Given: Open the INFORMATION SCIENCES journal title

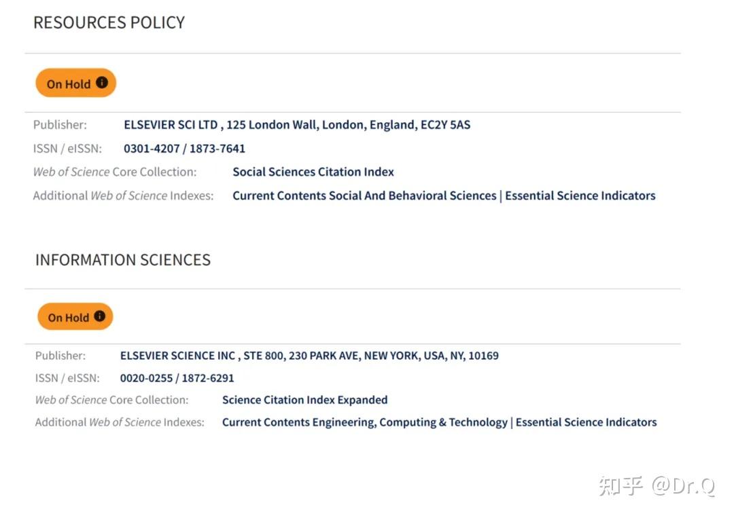Looking at the screenshot, I should [x=122, y=260].
